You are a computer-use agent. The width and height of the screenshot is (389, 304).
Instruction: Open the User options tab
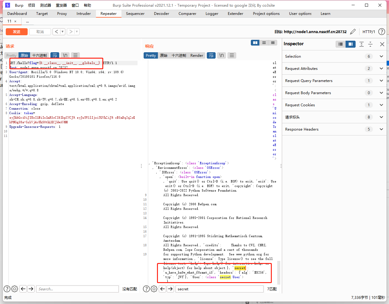pyautogui.click(x=300, y=14)
